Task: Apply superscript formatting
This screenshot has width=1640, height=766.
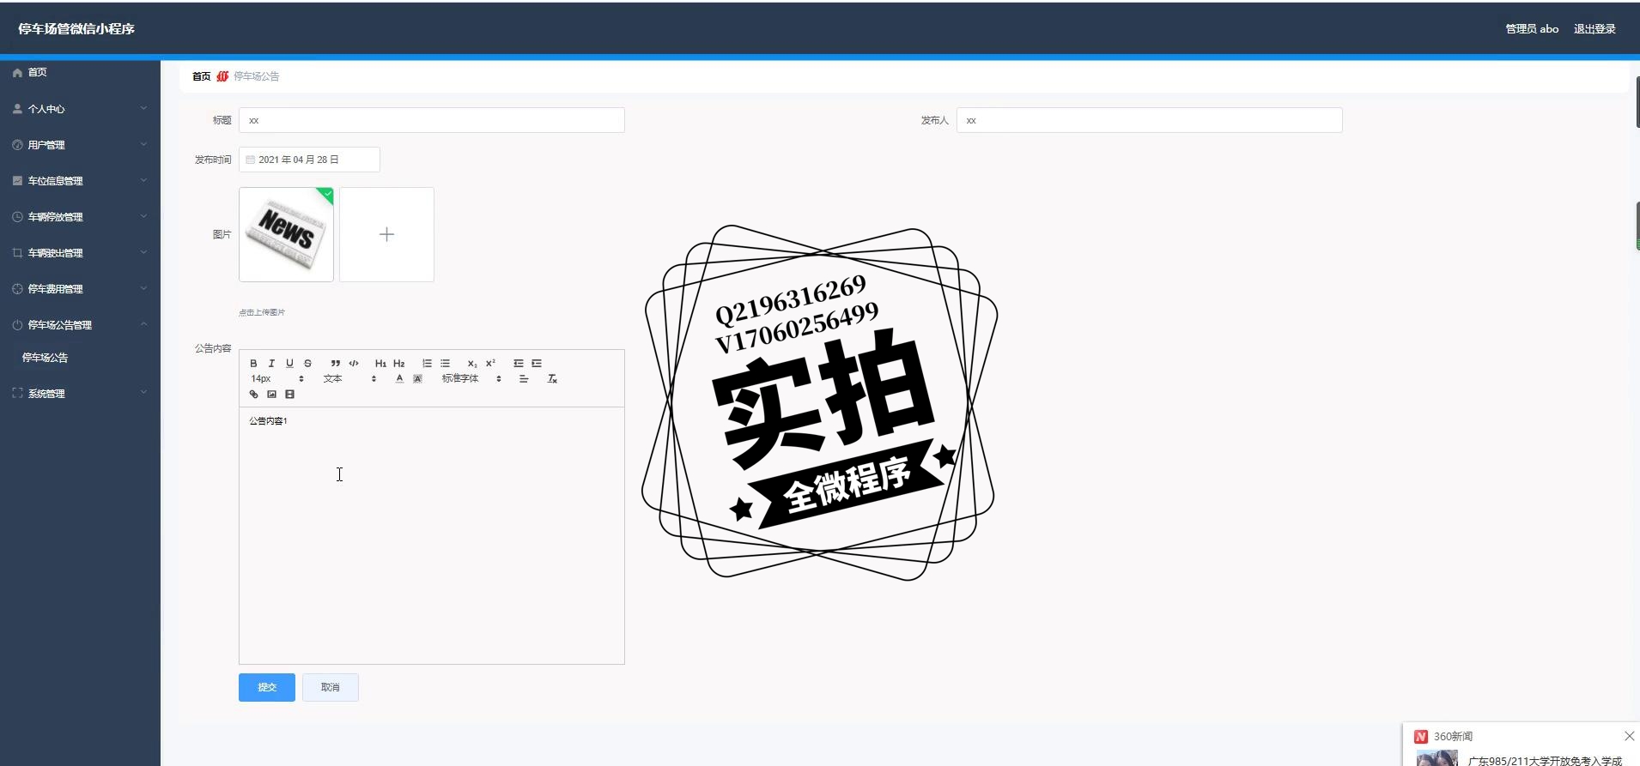Action: point(490,364)
